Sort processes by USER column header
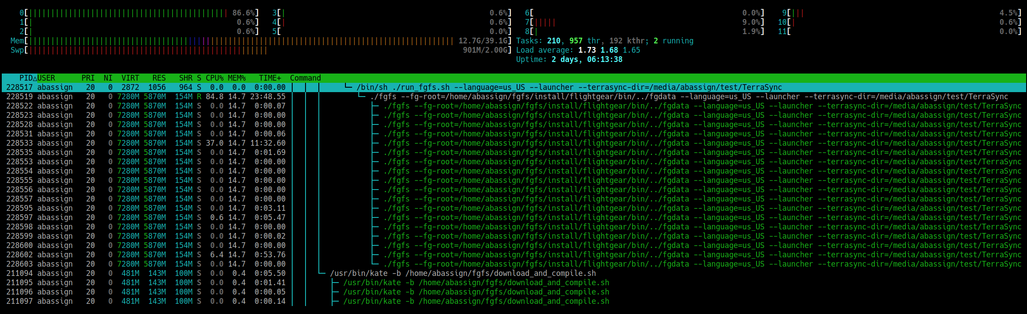Screen dimensions: 1027x314 click(x=46, y=78)
